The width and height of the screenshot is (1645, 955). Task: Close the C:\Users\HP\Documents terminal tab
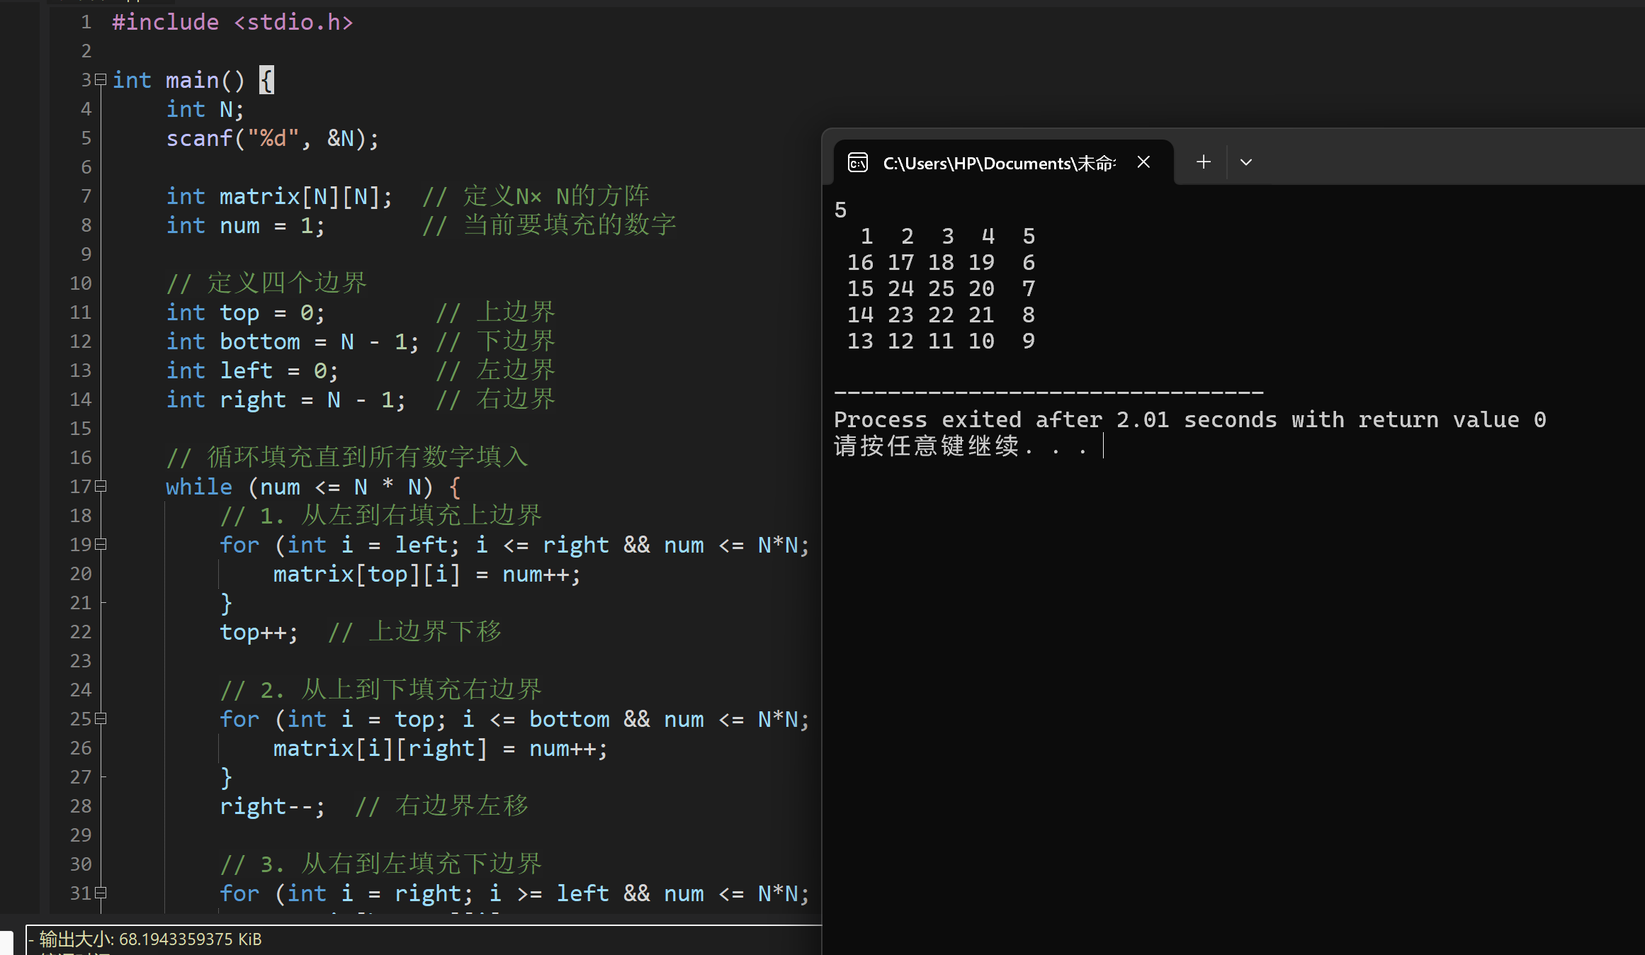[x=1143, y=162]
